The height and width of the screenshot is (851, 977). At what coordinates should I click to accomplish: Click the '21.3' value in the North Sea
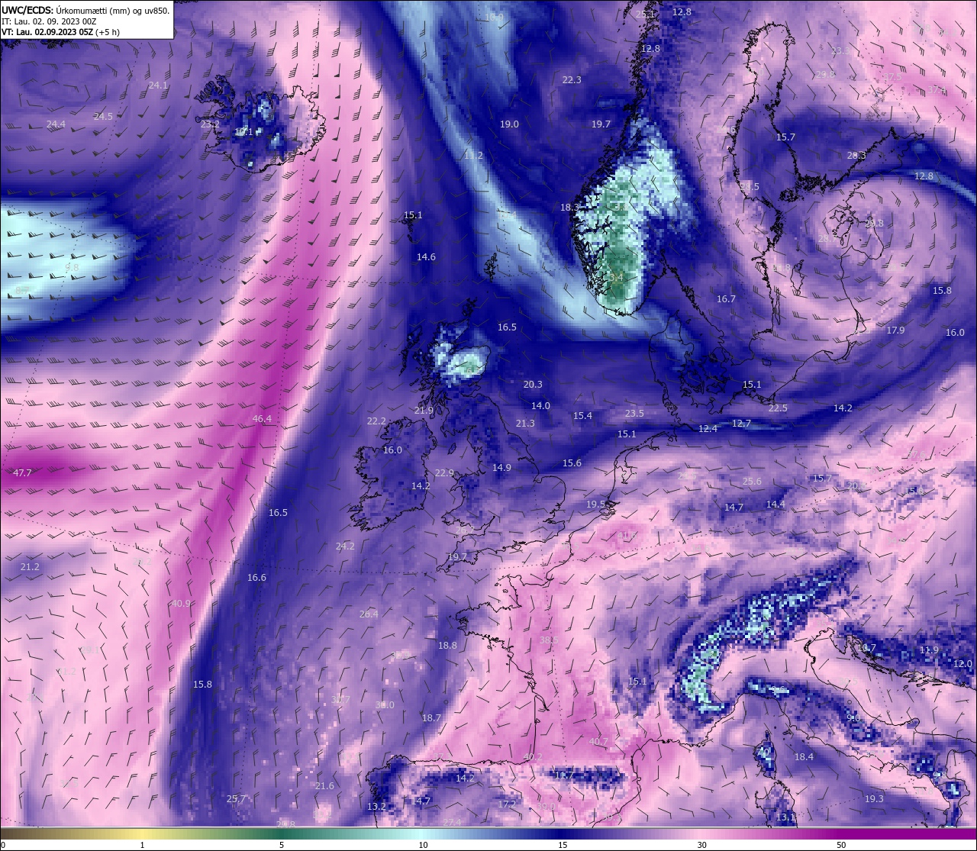525,424
